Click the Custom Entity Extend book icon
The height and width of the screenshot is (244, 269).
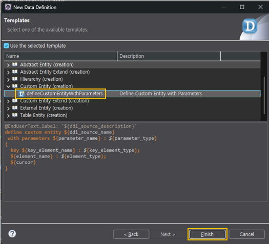(x=15, y=101)
